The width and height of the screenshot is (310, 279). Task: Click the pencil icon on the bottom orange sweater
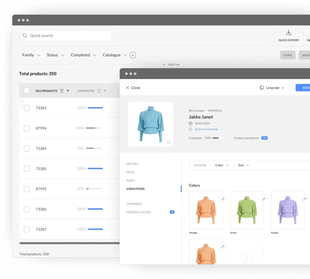(223, 247)
